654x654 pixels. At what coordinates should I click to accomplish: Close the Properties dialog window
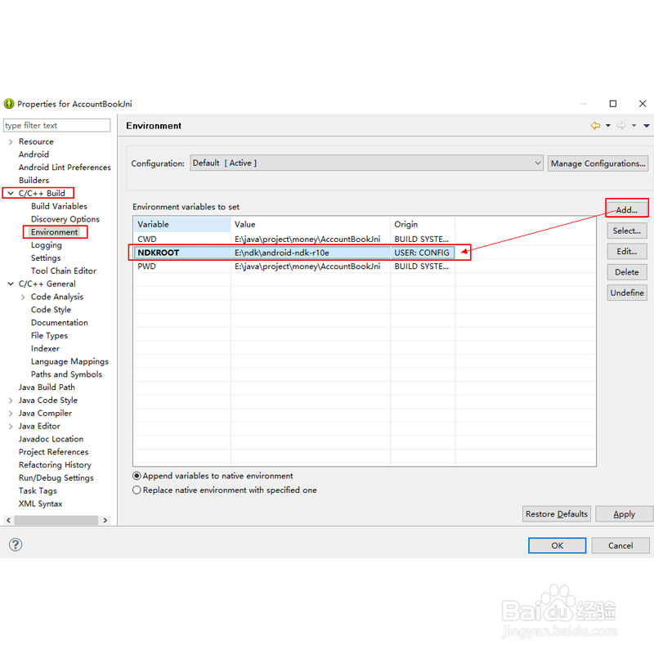pos(643,104)
